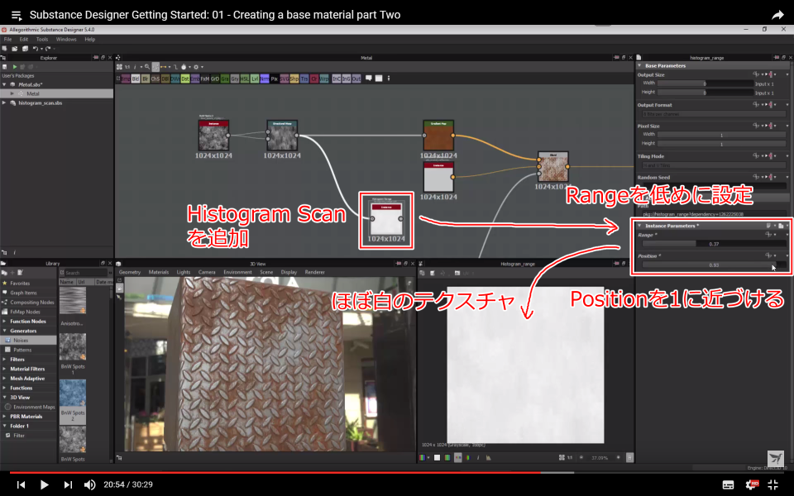Screen dimensions: 794x496
Task: Click the YouTube share arrow icon
Action: coord(777,15)
